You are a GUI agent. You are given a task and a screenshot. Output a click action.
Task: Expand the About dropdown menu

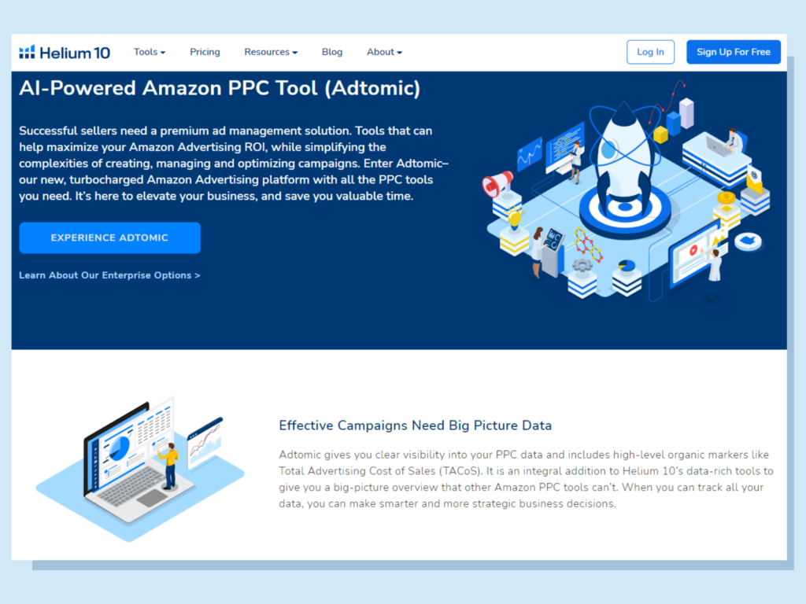[x=384, y=52]
